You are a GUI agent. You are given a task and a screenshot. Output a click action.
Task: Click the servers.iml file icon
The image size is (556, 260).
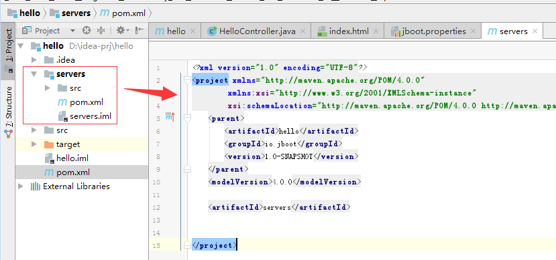[62, 116]
